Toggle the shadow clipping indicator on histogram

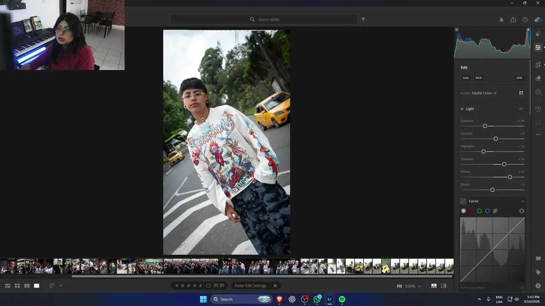[456, 30]
